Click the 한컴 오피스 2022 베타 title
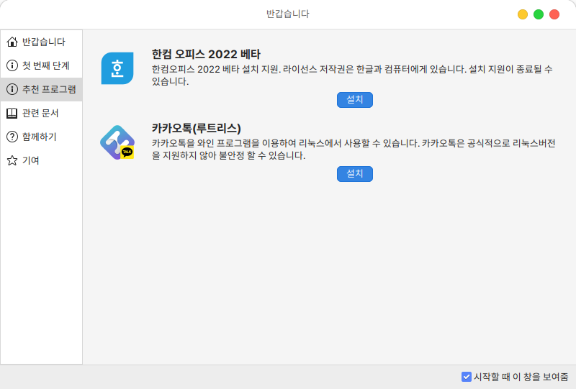Image resolution: width=576 pixels, height=389 pixels. coord(206,54)
